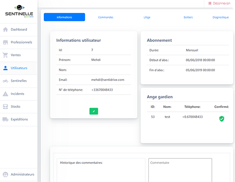Open the Administrateurs section
Screen dimensions: 235x182
[19, 175]
